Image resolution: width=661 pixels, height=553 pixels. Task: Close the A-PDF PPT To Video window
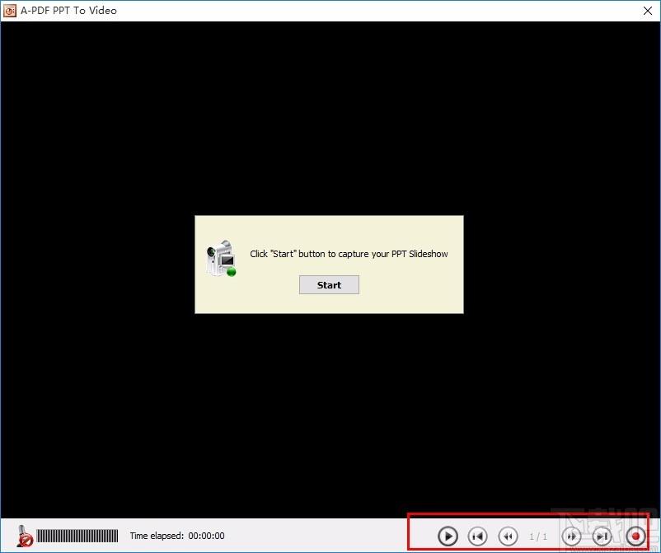[x=648, y=11]
